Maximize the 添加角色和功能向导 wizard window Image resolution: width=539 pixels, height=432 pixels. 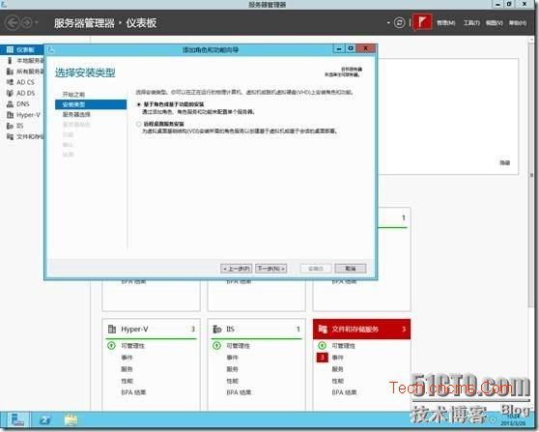(x=351, y=48)
